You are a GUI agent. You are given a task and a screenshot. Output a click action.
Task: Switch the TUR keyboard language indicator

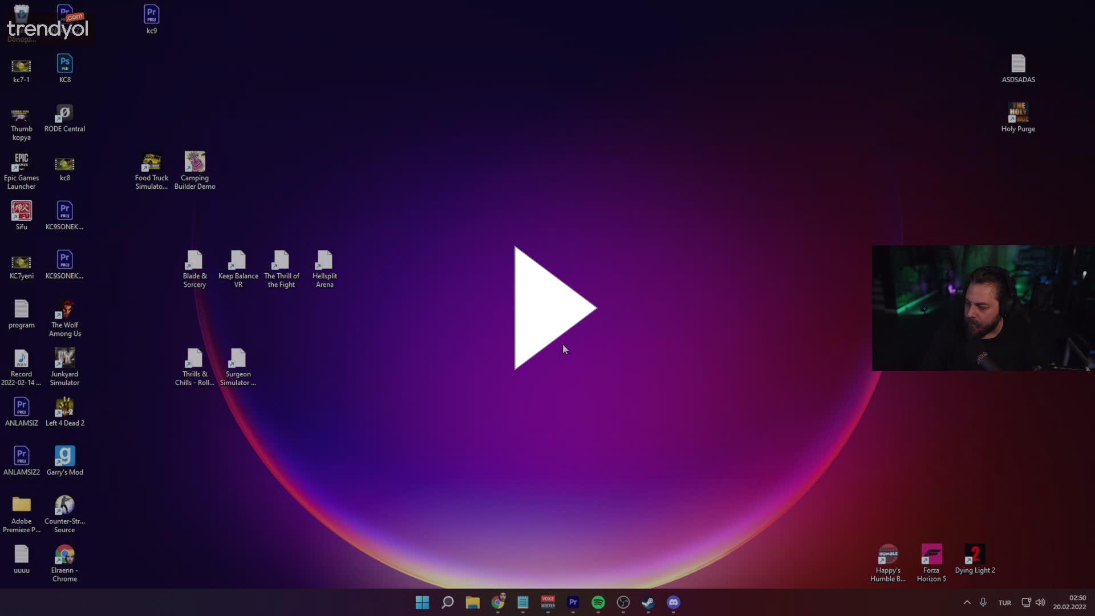click(x=1004, y=602)
